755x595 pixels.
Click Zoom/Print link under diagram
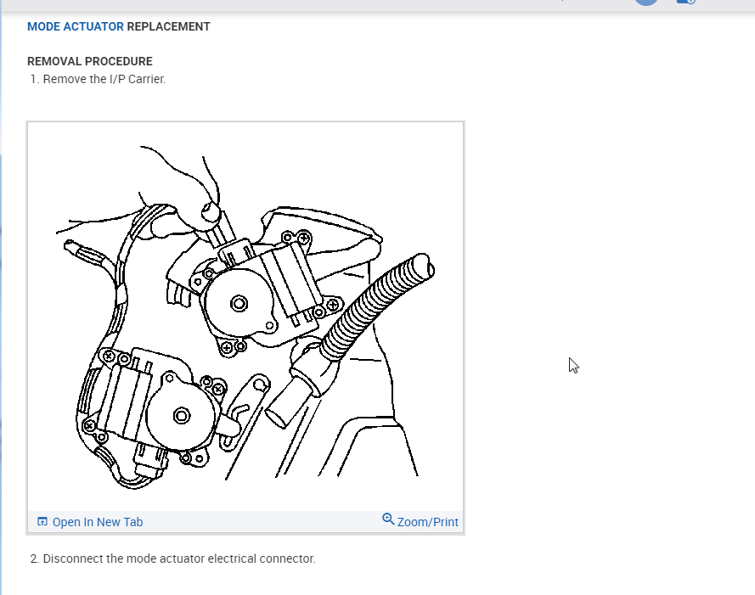pos(427,522)
